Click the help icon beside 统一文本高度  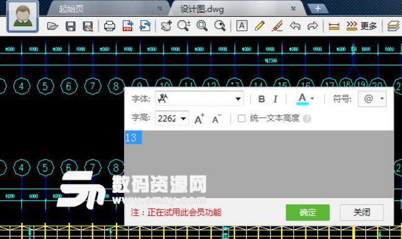[307, 119]
